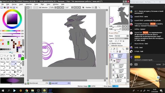Show Layer1 using its visibility box

click(111, 80)
